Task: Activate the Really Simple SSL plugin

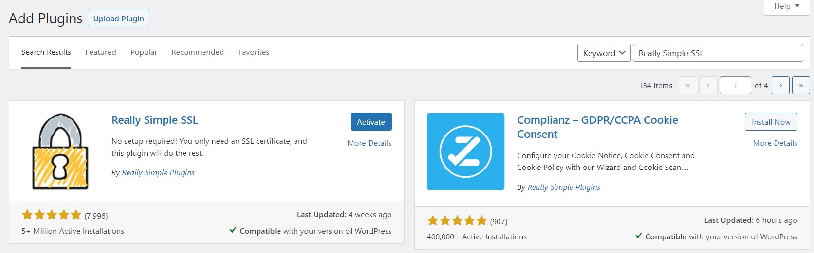Action: click(x=371, y=122)
